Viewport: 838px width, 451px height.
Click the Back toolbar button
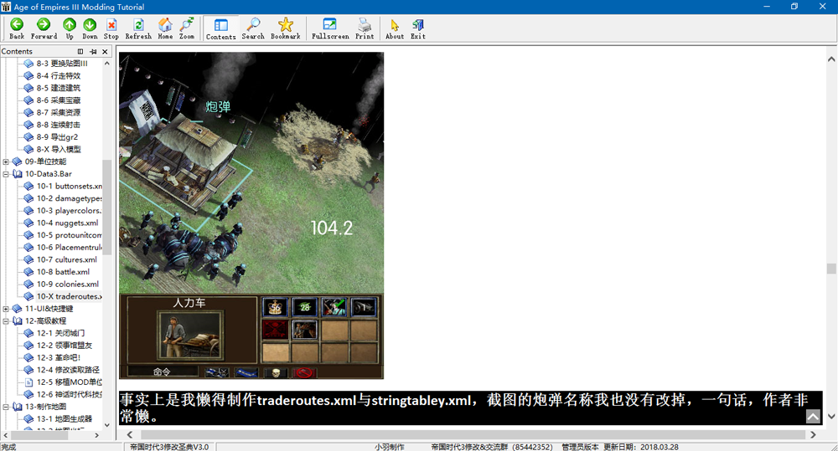[17, 28]
